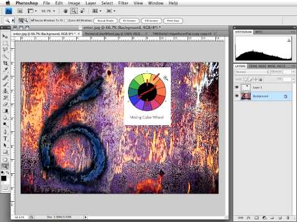
Task: Hide Background layer with its eye icon
Action: pyautogui.click(x=237, y=96)
